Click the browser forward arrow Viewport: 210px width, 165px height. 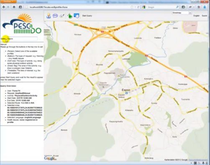click(8, 7)
